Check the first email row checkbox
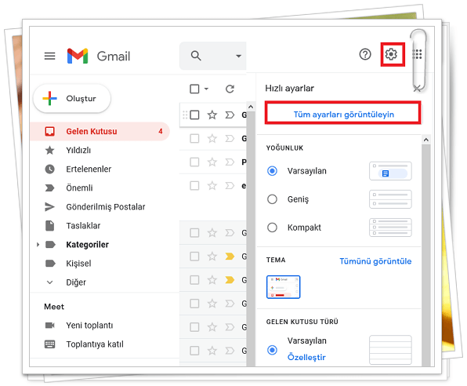This screenshot has height=386, width=467. click(194, 115)
